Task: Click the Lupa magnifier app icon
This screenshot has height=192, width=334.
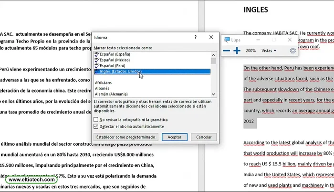Action: click(x=227, y=40)
